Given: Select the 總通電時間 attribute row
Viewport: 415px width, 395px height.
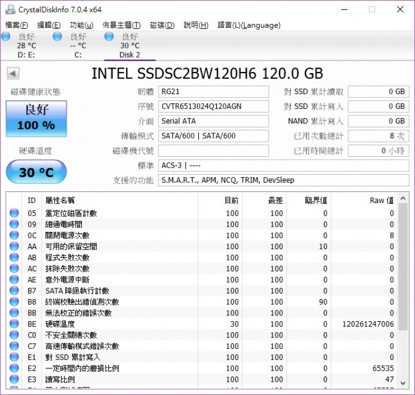Looking at the screenshot, I should 202,224.
